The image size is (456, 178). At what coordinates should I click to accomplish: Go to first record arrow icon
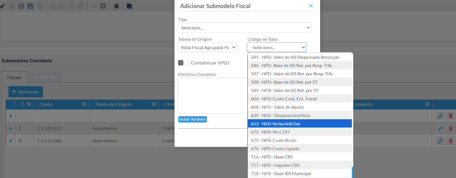click(53, 7)
